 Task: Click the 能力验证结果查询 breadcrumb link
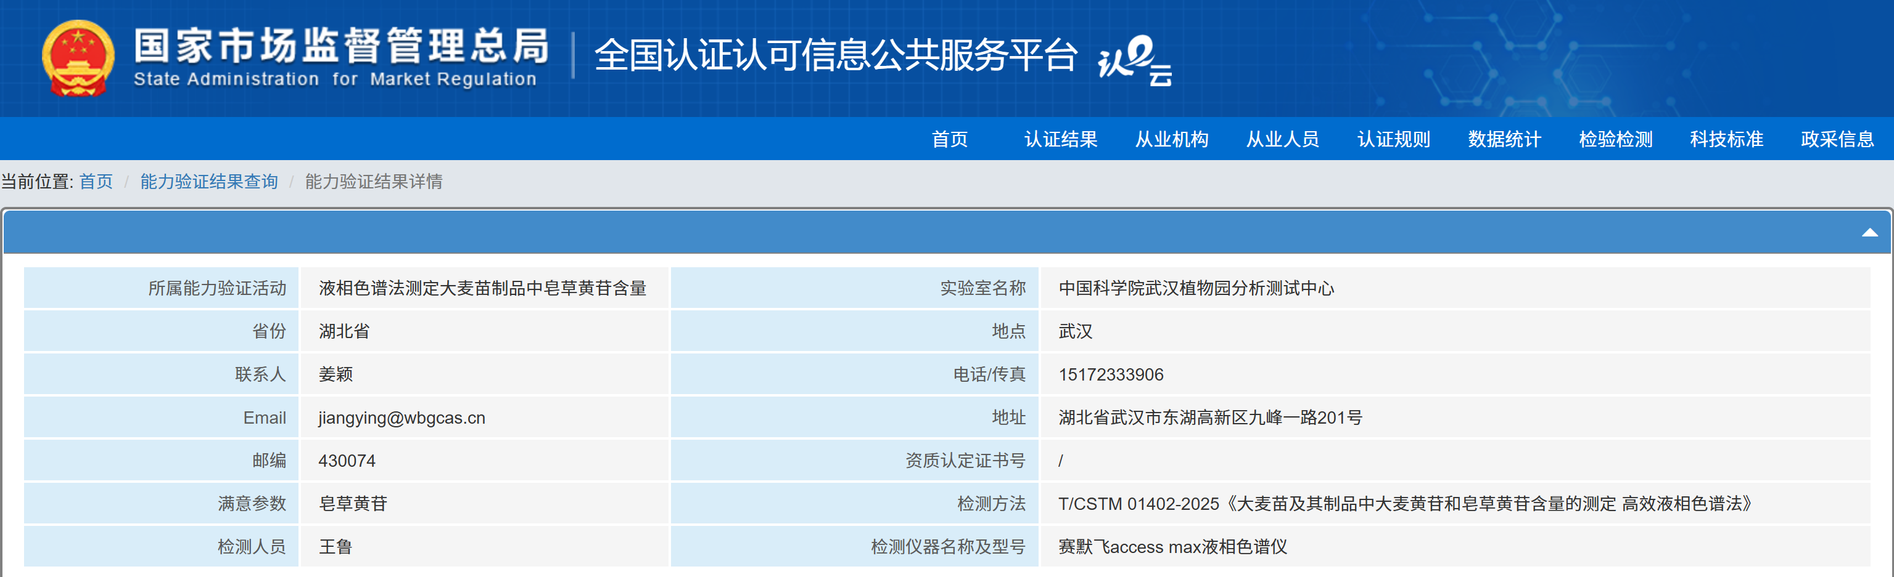[x=209, y=181]
